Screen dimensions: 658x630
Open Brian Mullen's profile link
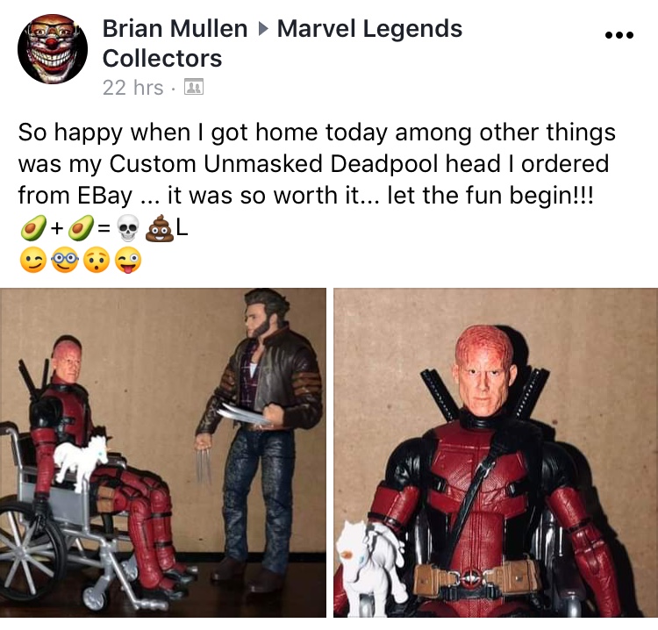pos(175,29)
